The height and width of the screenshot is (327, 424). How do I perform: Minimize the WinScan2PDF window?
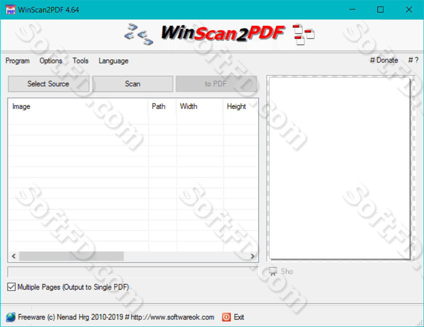pos(352,9)
